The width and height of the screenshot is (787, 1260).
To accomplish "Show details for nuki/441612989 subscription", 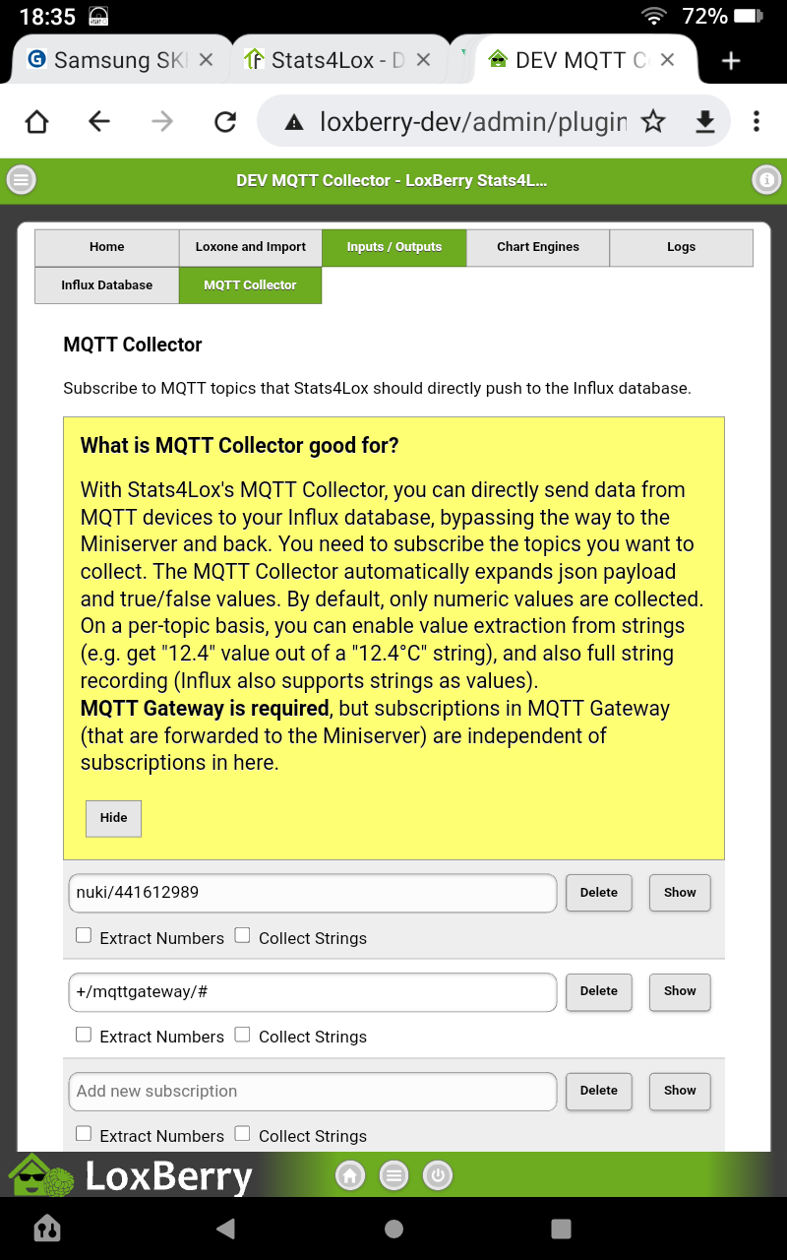I will click(679, 893).
